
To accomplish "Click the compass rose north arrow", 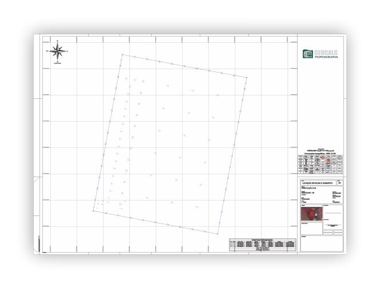I will click(57, 51).
